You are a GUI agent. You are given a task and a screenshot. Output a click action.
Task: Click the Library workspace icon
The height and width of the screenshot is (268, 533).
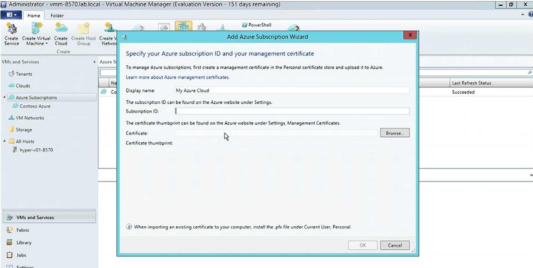tap(10, 243)
